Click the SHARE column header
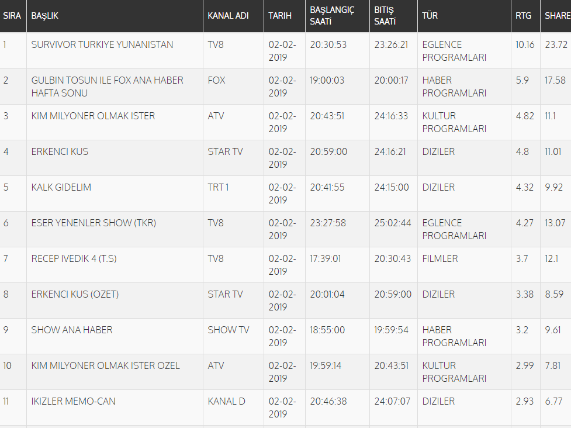The width and height of the screenshot is (571, 428). pyautogui.click(x=557, y=16)
